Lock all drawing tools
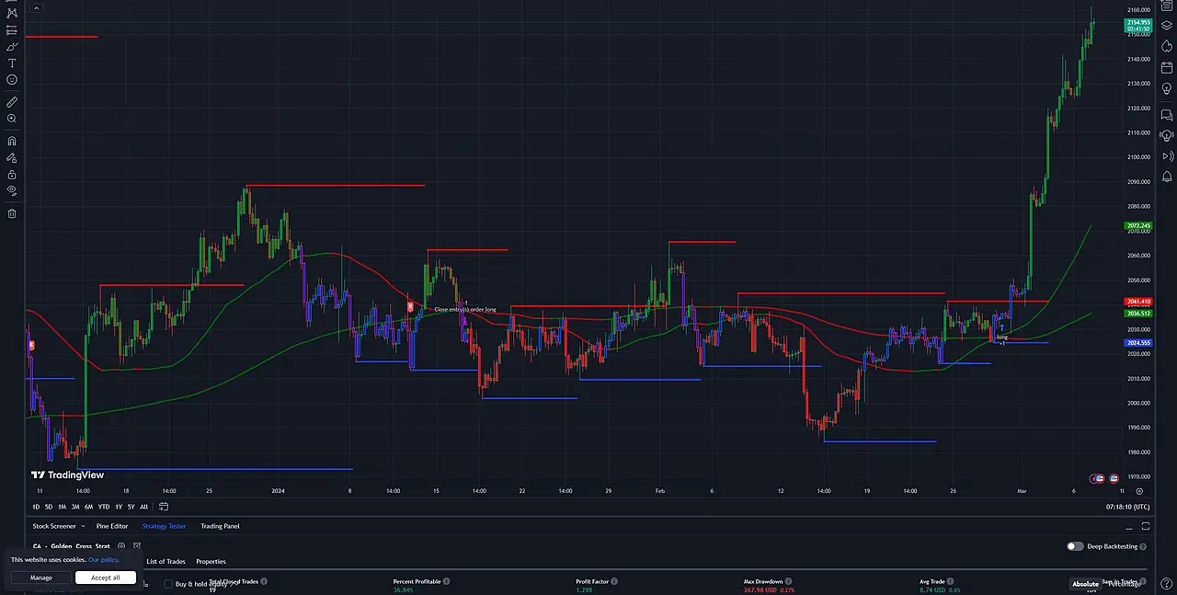Viewport: 1177px width, 595px height. coord(12,174)
